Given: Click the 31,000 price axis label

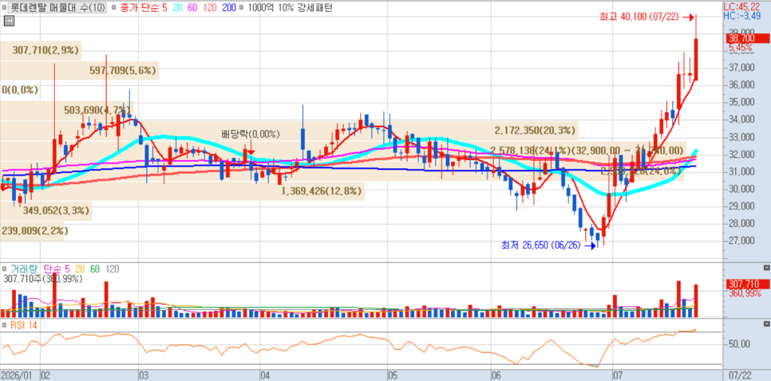Looking at the screenshot, I should [x=741, y=171].
